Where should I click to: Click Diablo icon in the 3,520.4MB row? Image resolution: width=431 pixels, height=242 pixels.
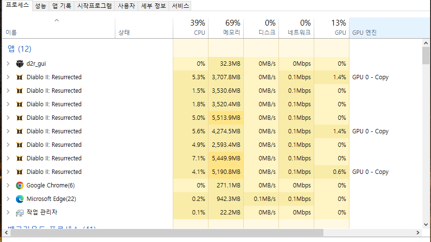coord(19,104)
